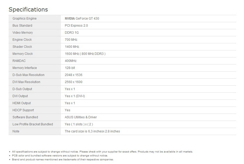Select the 128-bit memory interface value

70,68
